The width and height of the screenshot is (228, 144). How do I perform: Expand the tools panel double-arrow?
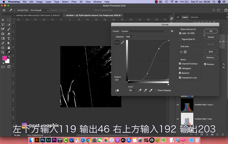coord(1,14)
